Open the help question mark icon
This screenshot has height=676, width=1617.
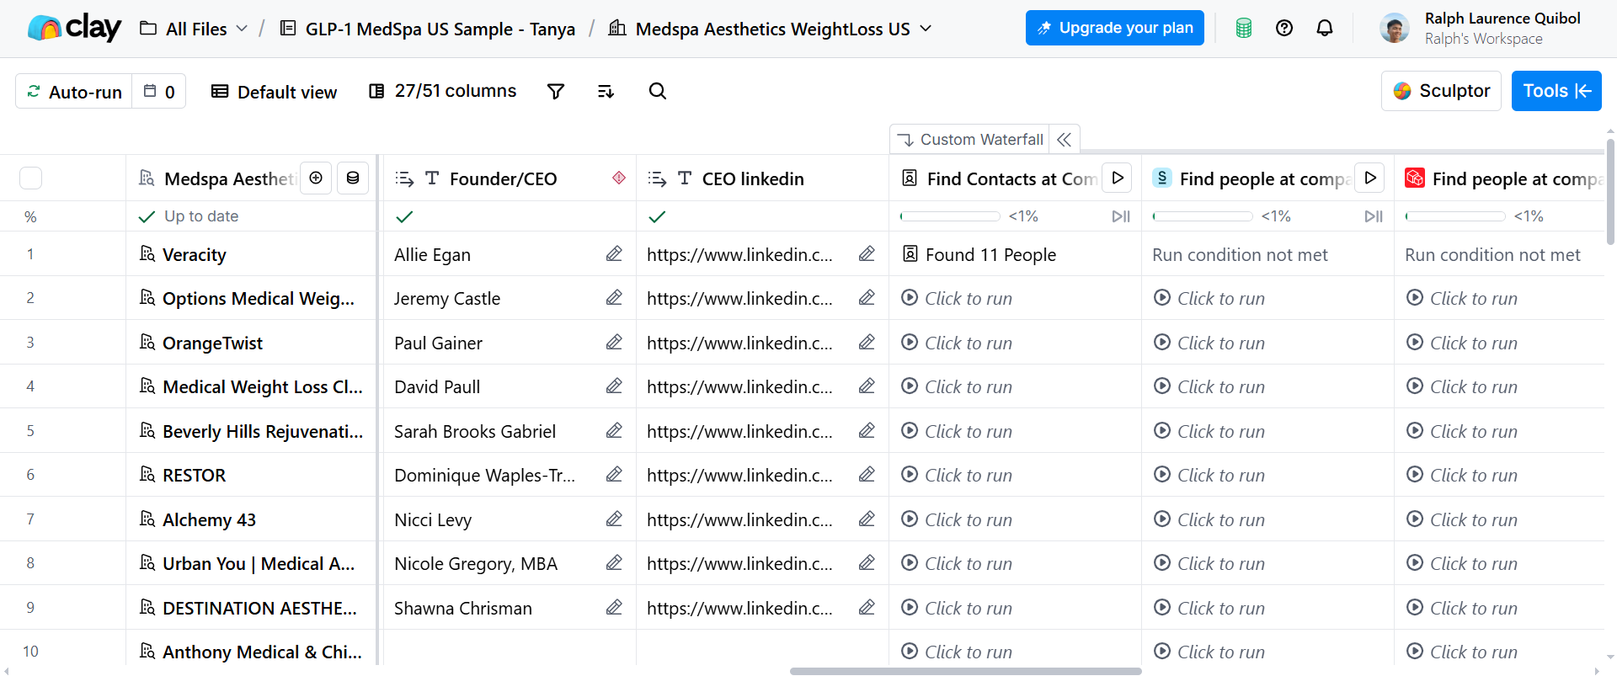tap(1284, 28)
